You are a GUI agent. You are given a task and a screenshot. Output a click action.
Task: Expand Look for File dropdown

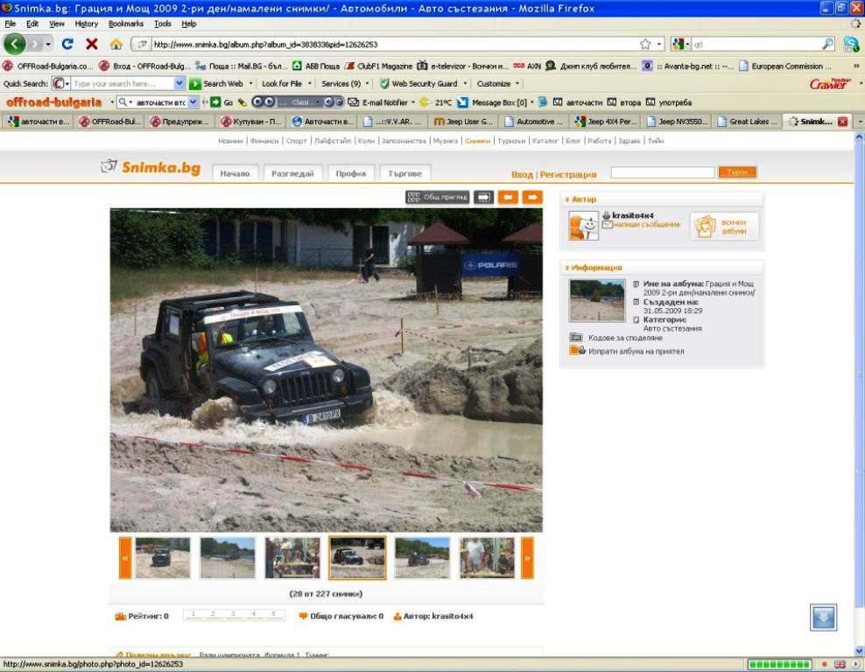tap(309, 84)
